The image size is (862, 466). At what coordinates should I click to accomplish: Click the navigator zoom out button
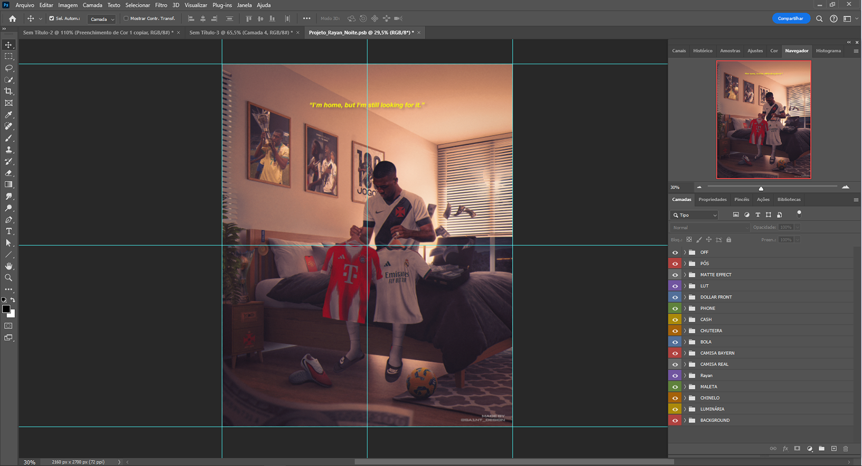699,187
